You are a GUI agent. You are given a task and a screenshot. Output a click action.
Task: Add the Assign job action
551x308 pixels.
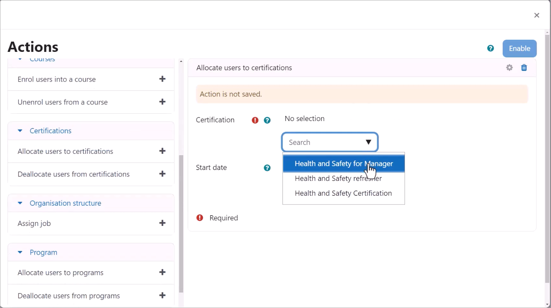162,223
